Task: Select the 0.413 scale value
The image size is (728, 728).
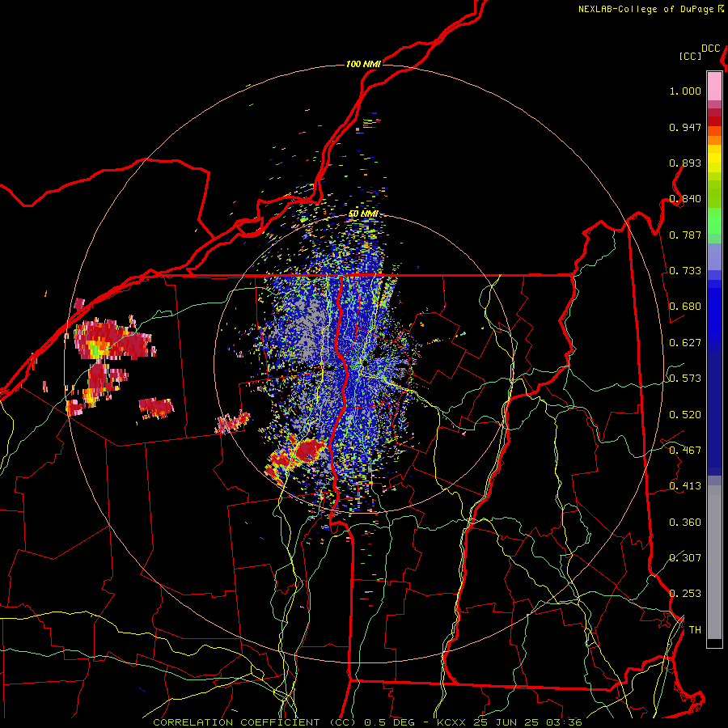Action: tap(685, 486)
